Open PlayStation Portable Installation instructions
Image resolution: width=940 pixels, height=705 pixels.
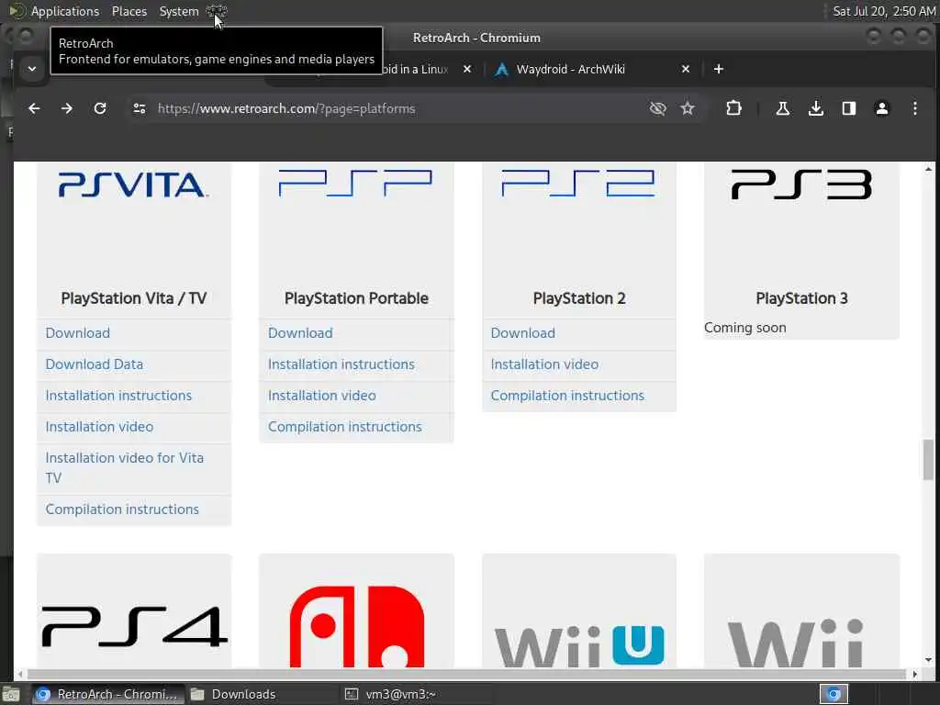coord(341,364)
